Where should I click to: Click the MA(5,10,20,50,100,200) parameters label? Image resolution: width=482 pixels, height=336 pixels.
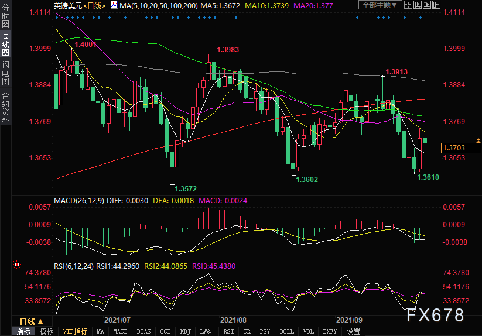click(x=159, y=5)
